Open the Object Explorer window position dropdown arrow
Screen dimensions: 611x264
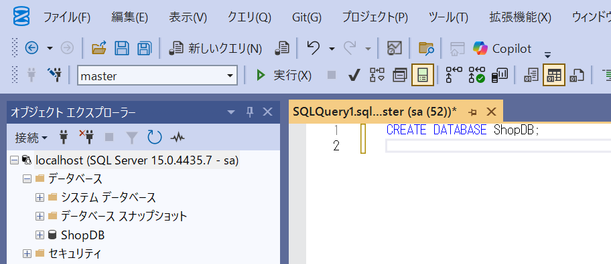coord(231,112)
